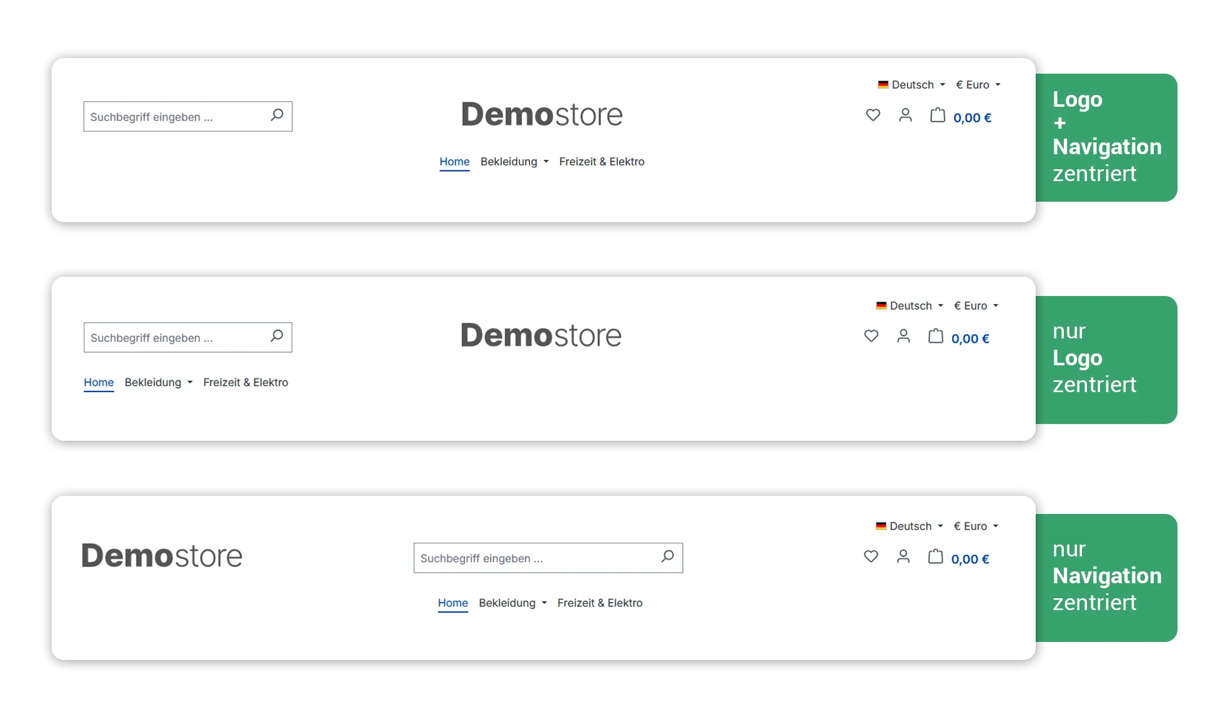Click wishlist heart icon in bottom header
This screenshot has height=720, width=1215.
point(871,557)
